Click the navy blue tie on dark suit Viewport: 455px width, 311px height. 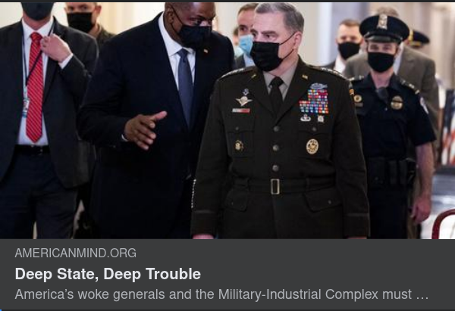click(x=185, y=83)
